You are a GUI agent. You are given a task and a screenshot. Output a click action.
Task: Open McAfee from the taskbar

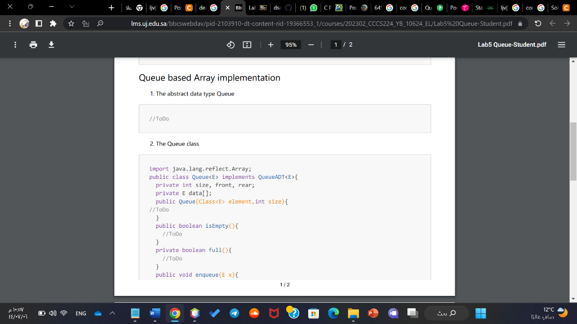click(274, 313)
